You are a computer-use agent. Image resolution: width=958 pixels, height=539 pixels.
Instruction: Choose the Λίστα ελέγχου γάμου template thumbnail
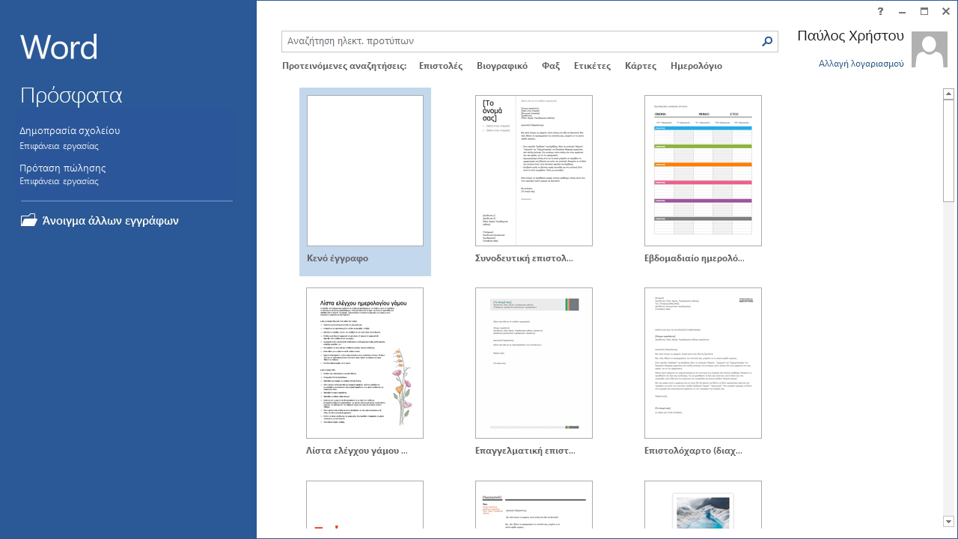point(364,363)
